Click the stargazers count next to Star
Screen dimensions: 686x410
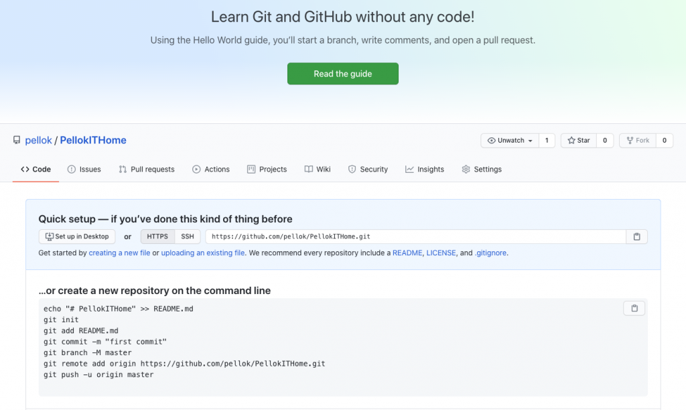tap(605, 141)
